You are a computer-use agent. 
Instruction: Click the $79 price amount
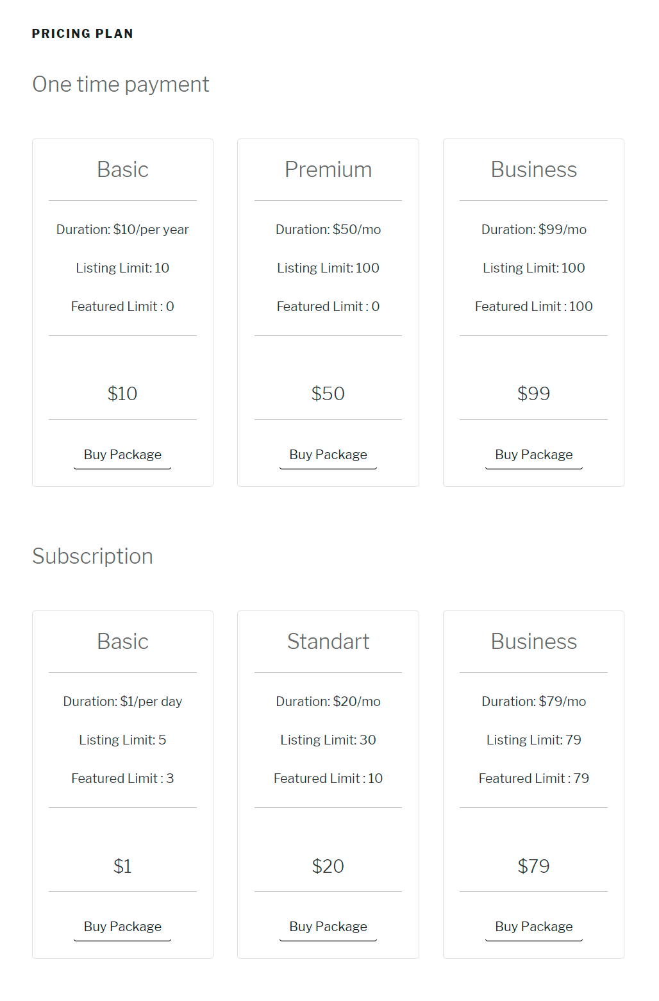533,866
